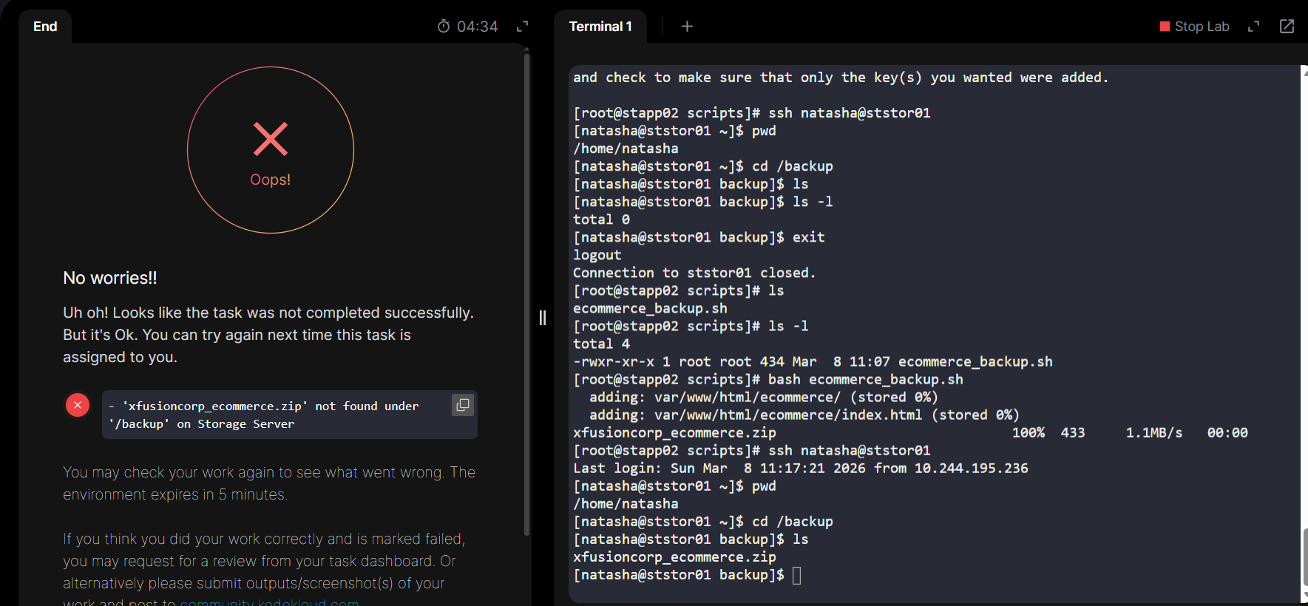Screen dimensions: 1308x606
Task: Copy the error message with the copy icon
Action: pyautogui.click(x=463, y=405)
